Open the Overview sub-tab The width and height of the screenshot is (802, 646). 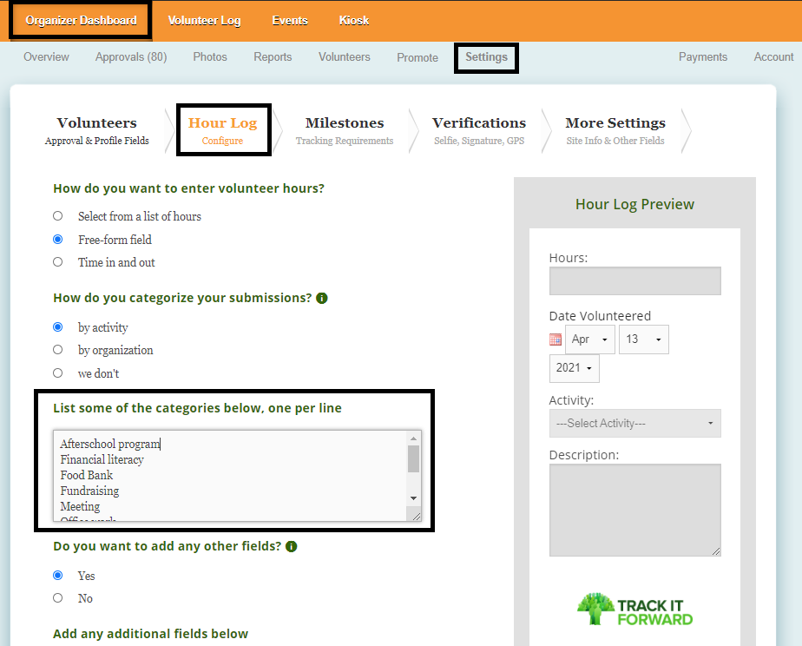[x=46, y=56]
